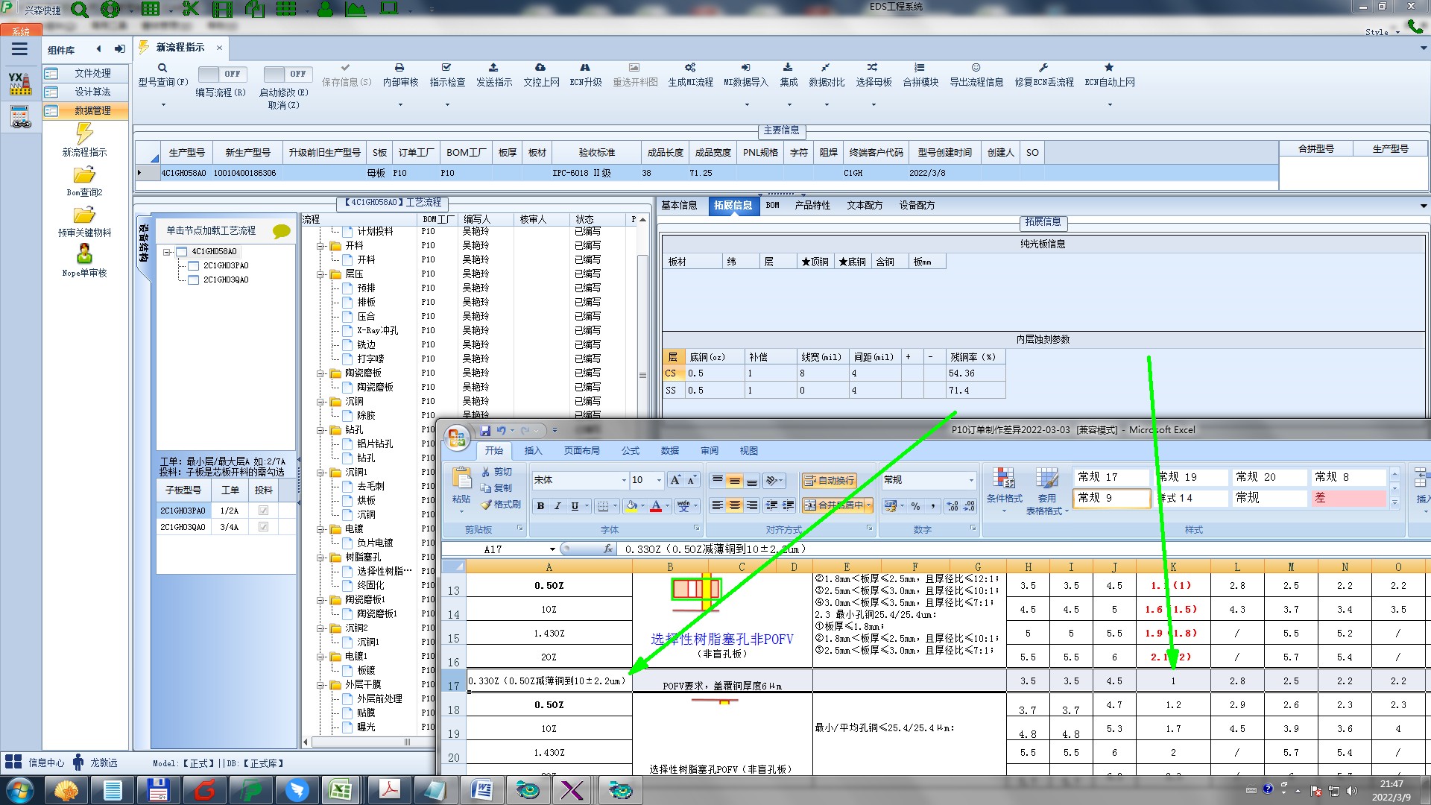Open 型号查询 dropdown arrow
The width and height of the screenshot is (1431, 805).
click(x=163, y=104)
